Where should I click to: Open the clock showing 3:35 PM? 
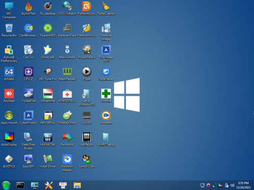point(243,185)
